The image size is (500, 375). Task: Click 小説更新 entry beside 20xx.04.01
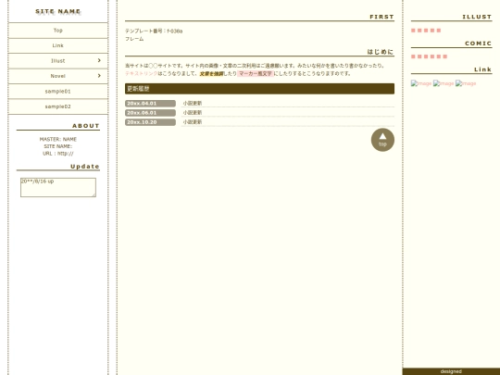coord(193,104)
